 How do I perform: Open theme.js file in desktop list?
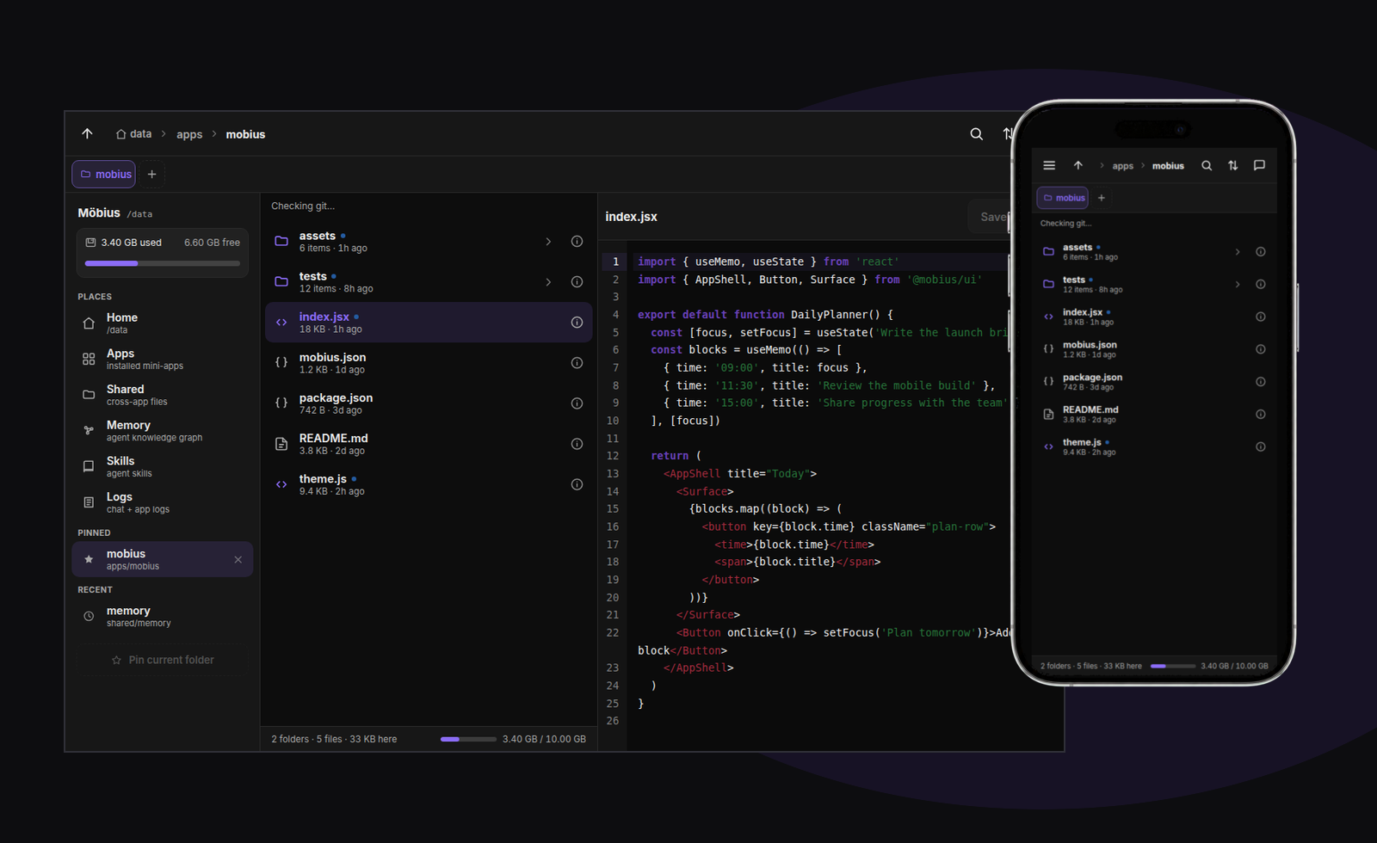pyautogui.click(x=429, y=484)
